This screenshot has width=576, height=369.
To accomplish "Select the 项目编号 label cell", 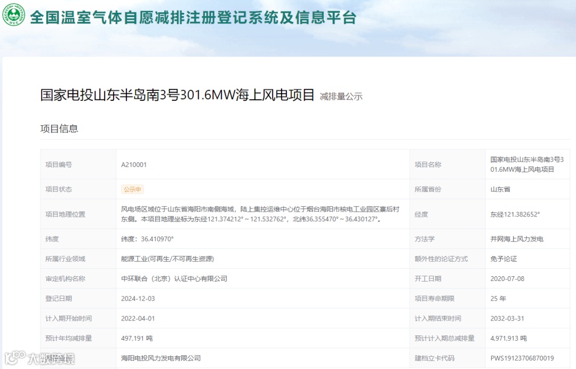I will [x=78, y=164].
